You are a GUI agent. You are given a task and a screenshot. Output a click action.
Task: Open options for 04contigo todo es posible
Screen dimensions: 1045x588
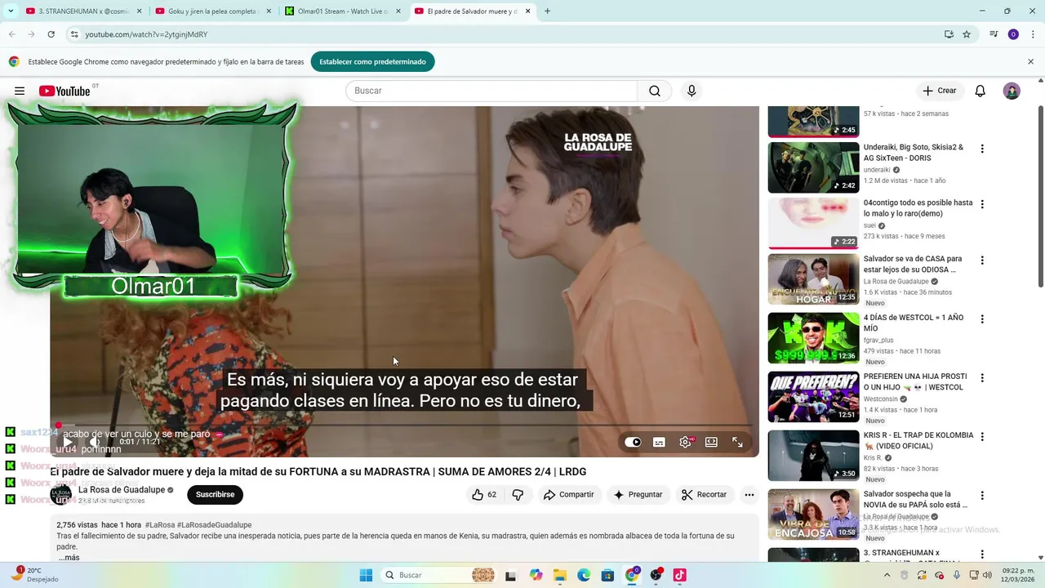click(982, 204)
